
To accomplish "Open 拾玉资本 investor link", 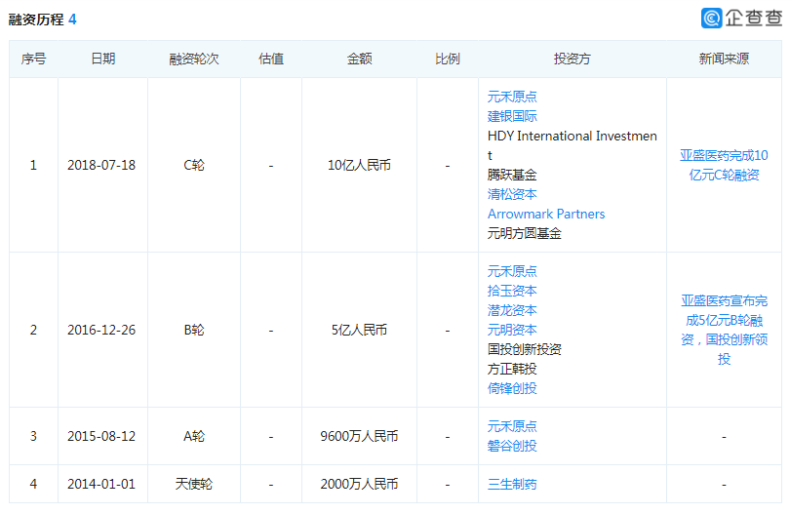I will click(512, 292).
